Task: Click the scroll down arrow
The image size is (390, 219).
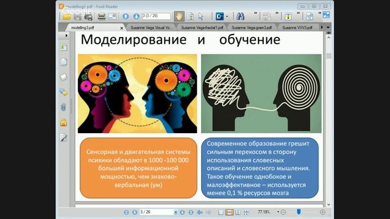Action: [328, 204]
